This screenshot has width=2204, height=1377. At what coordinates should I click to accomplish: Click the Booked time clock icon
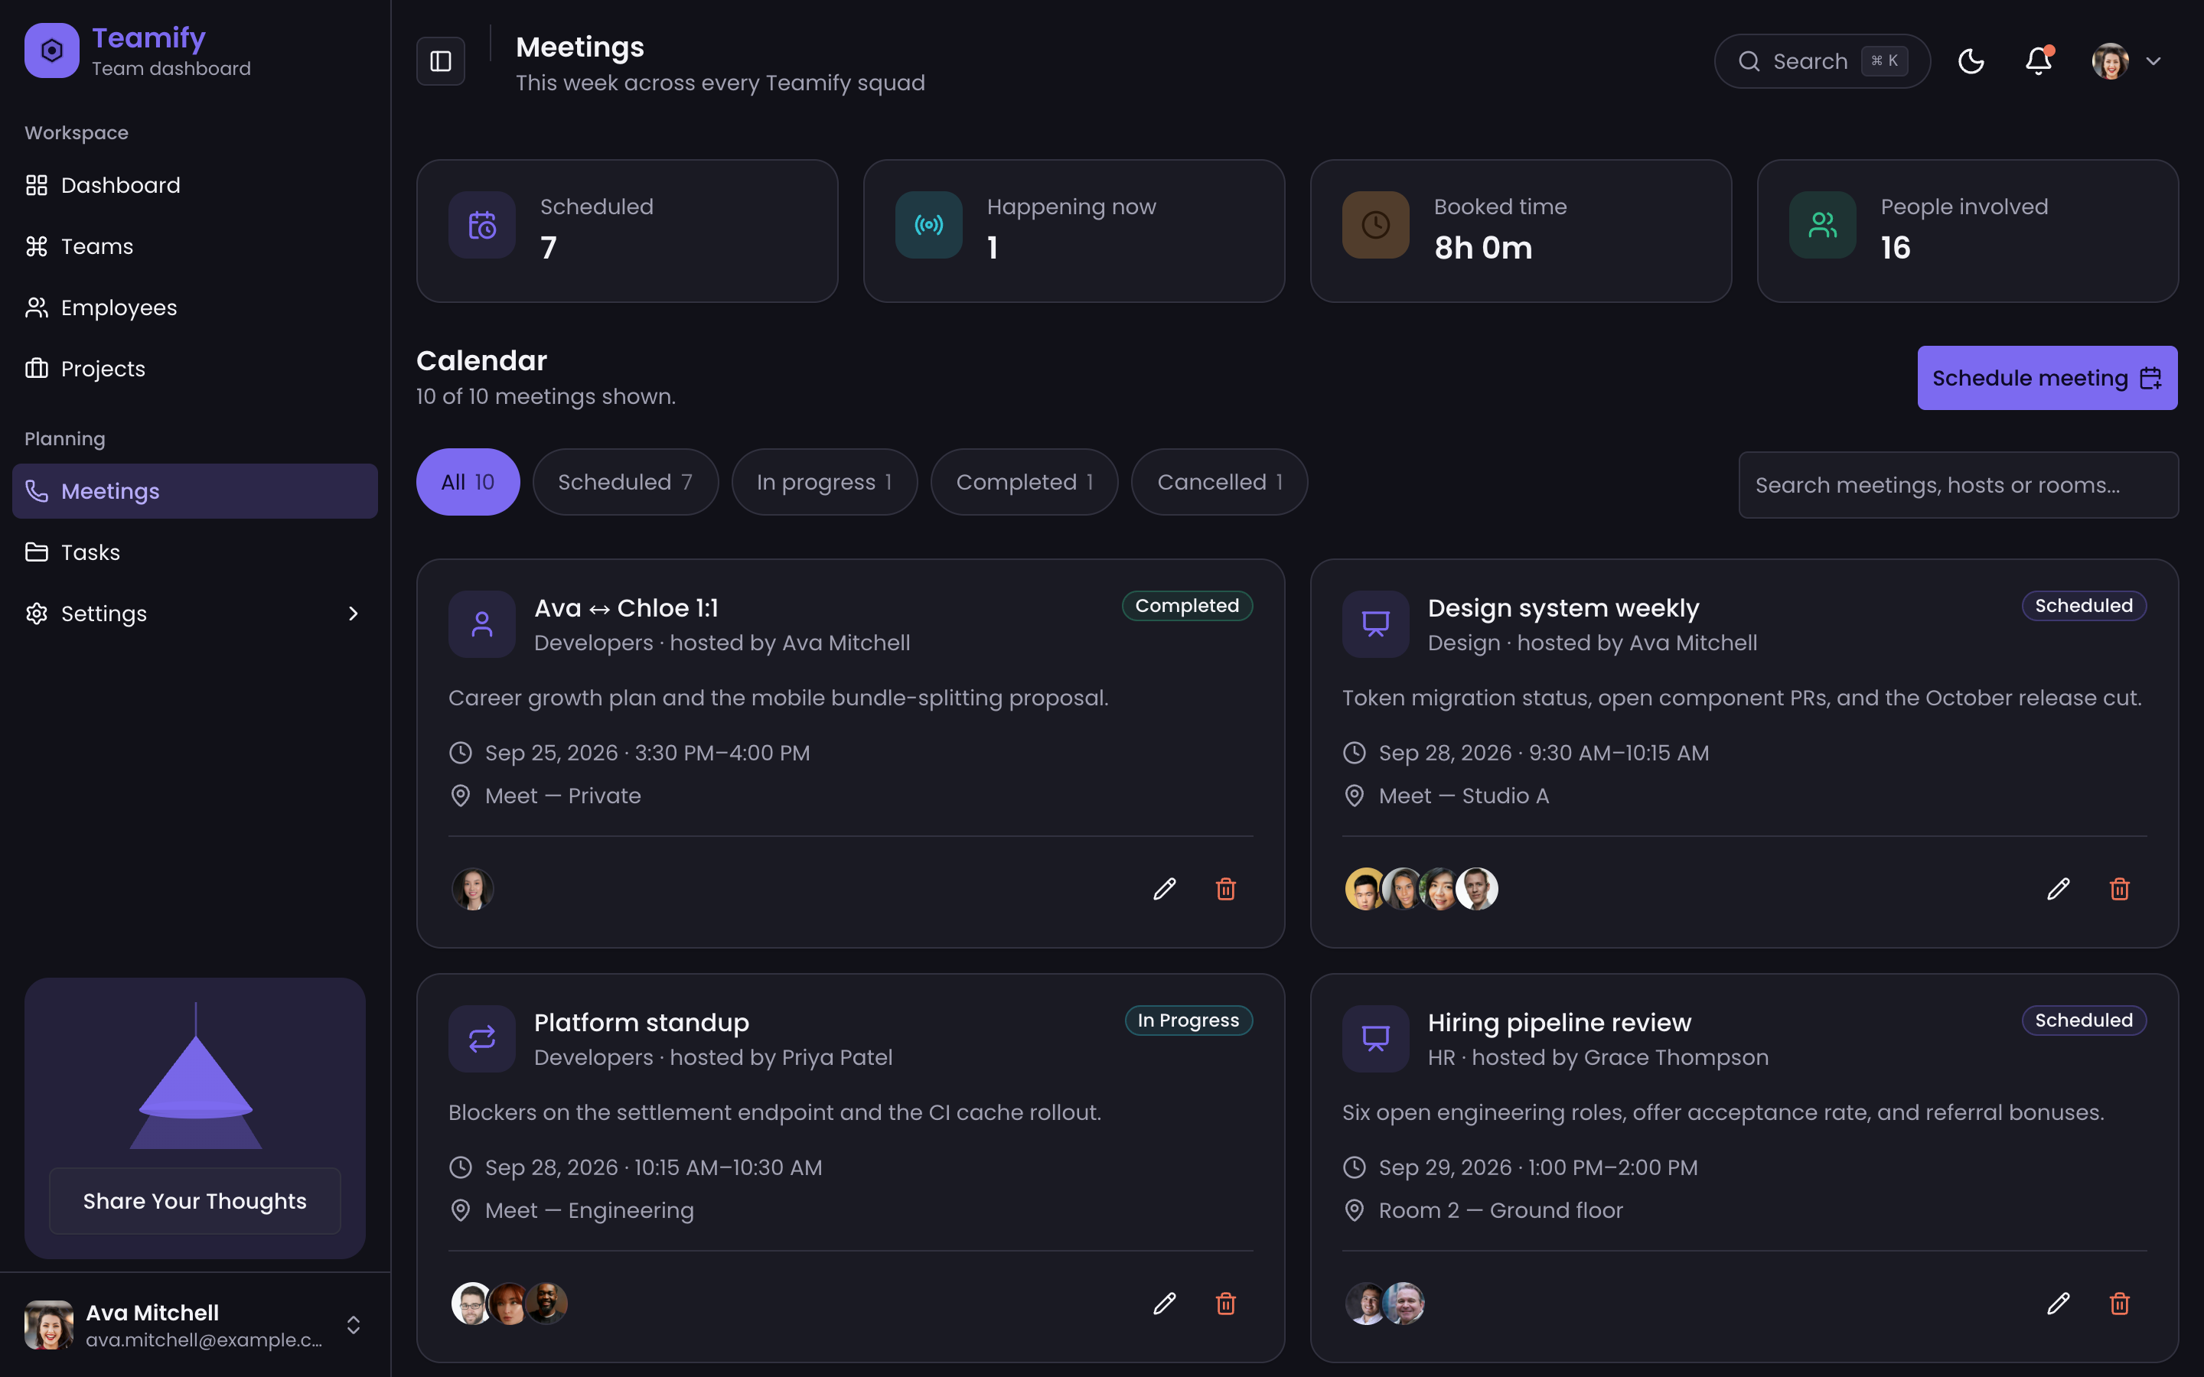point(1375,225)
